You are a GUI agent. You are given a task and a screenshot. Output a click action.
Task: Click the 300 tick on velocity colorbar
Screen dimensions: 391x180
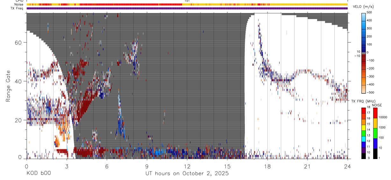(x=370, y=28)
